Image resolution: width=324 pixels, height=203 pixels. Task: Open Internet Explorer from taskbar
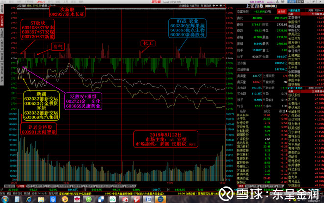tap(29, 200)
